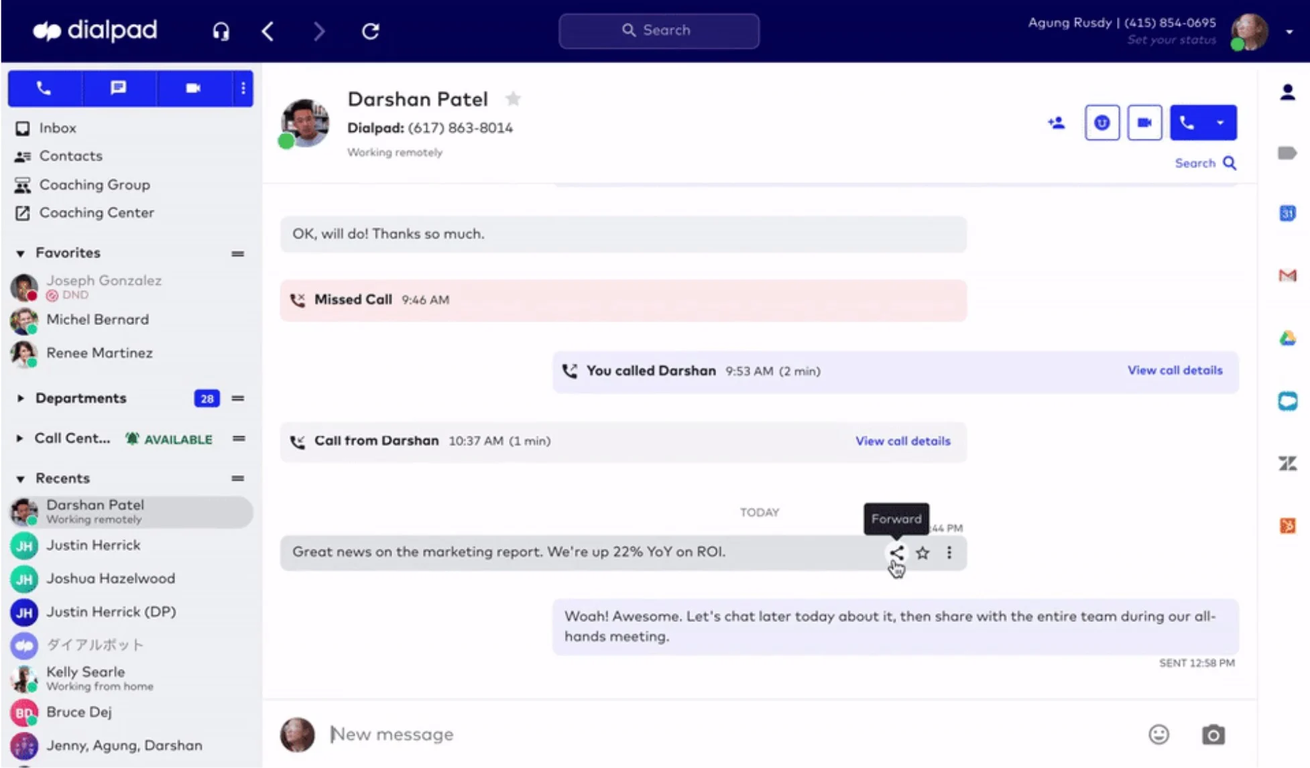
Task: Click the add participant icon
Action: click(1056, 123)
